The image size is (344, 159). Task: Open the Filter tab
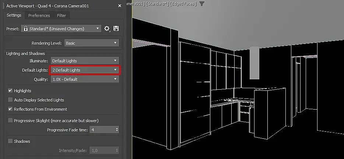(x=62, y=15)
